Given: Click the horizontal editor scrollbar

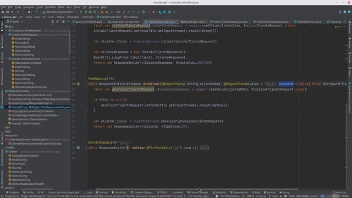Looking at the screenshot, I should click(x=196, y=189).
